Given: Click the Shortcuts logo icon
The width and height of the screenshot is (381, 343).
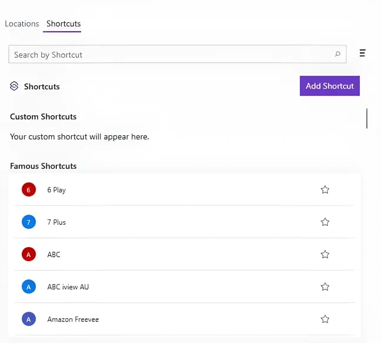Looking at the screenshot, I should [x=14, y=86].
